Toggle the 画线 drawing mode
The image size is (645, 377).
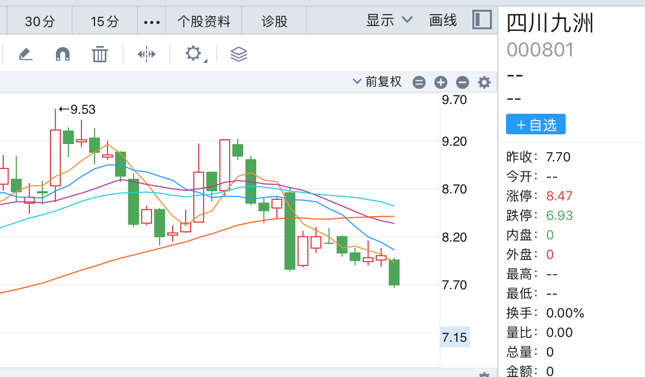[x=443, y=21]
